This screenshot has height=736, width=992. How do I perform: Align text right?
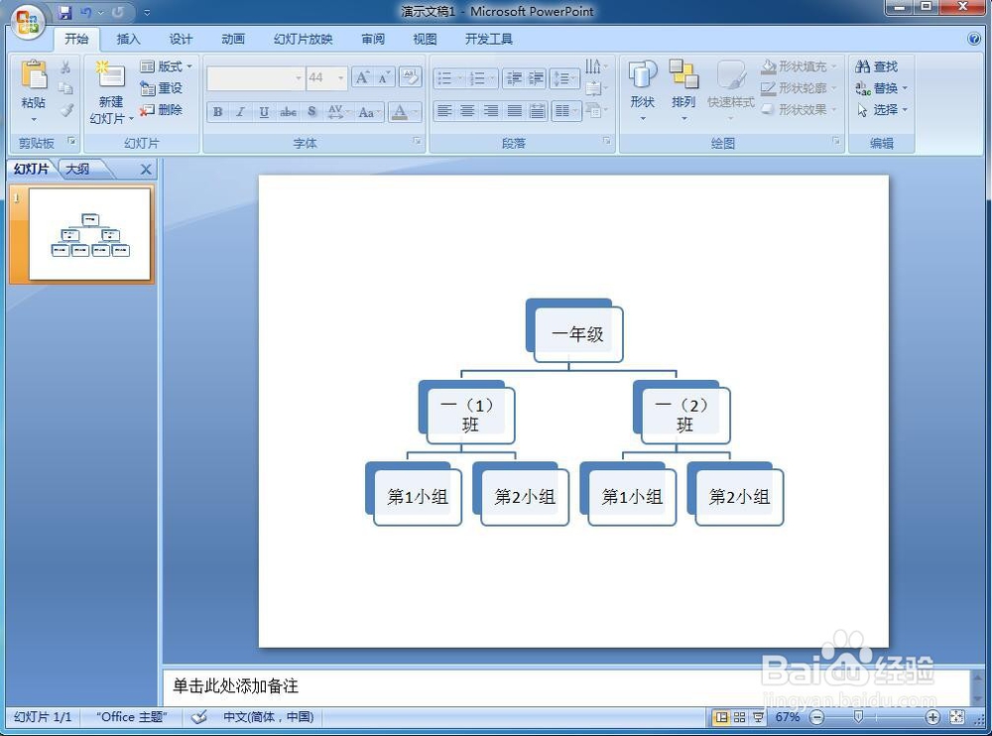[491, 111]
